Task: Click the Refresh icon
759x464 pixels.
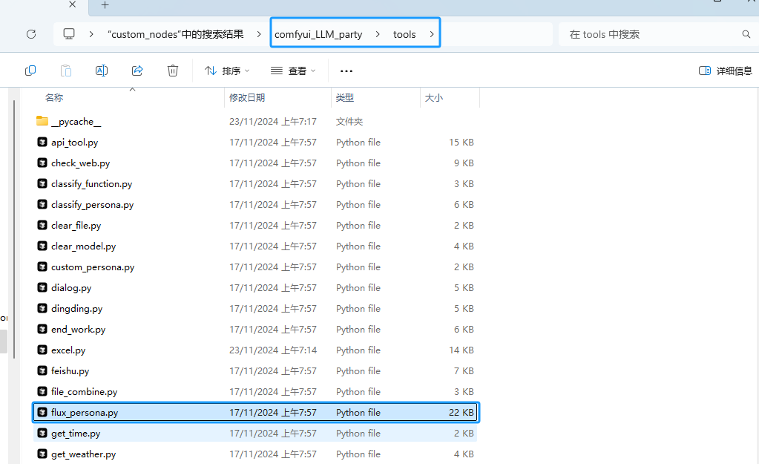Action: pyautogui.click(x=31, y=34)
